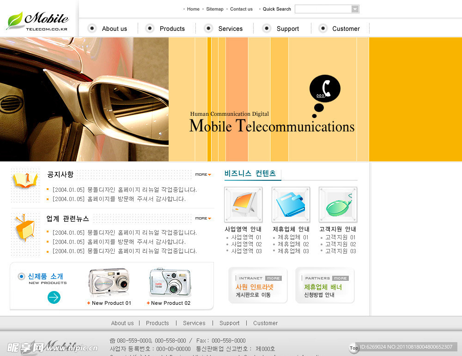The height and width of the screenshot is (356, 462).
Task: Open the first 공지사항 notice entry
Action: [x=125, y=190]
